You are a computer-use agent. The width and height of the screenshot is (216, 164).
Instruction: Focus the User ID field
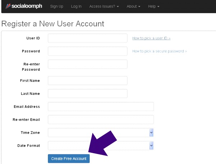[x=87, y=38]
